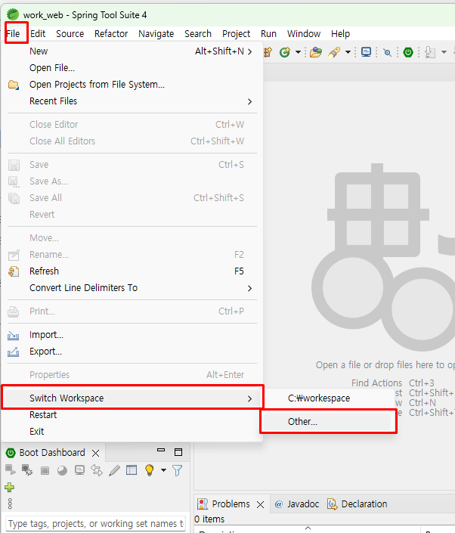Image resolution: width=455 pixels, height=533 pixels.
Task: Type in Boot Dashboard tag filter field
Action: coord(95,523)
